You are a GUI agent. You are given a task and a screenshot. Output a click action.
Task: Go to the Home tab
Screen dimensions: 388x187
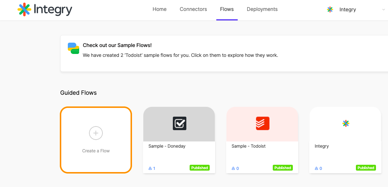[160, 9]
